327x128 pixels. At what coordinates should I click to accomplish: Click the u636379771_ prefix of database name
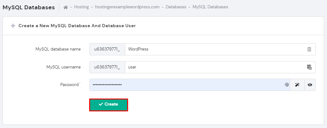click(x=107, y=49)
